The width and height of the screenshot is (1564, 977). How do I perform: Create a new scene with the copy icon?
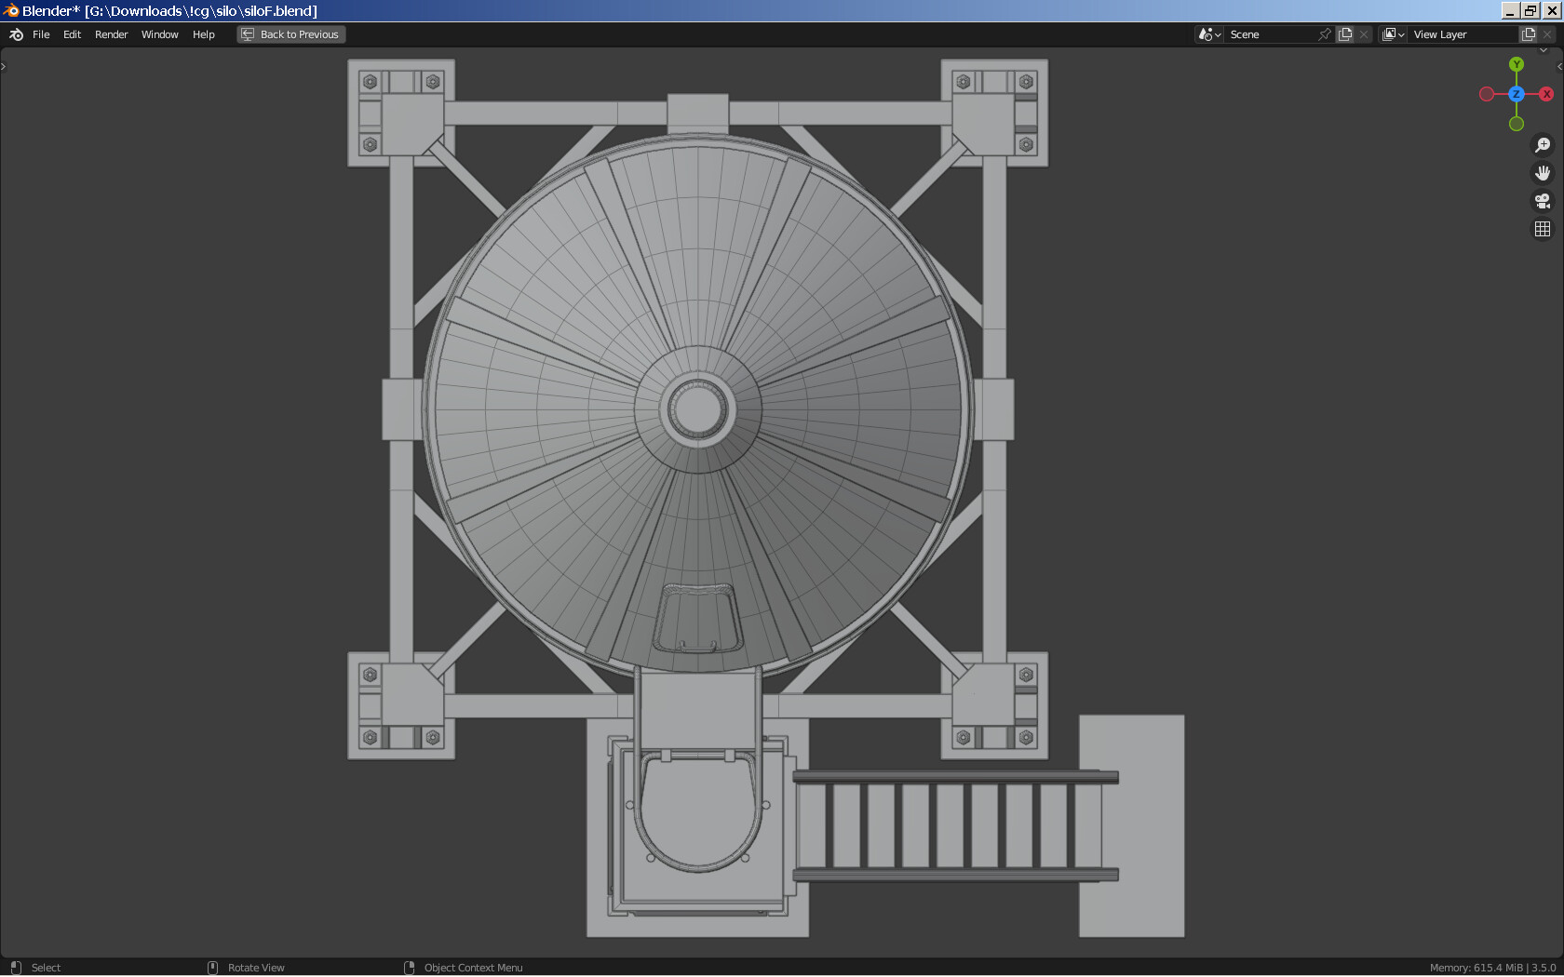point(1344,33)
